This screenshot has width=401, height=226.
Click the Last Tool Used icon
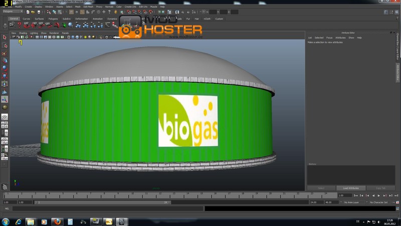click(5, 107)
